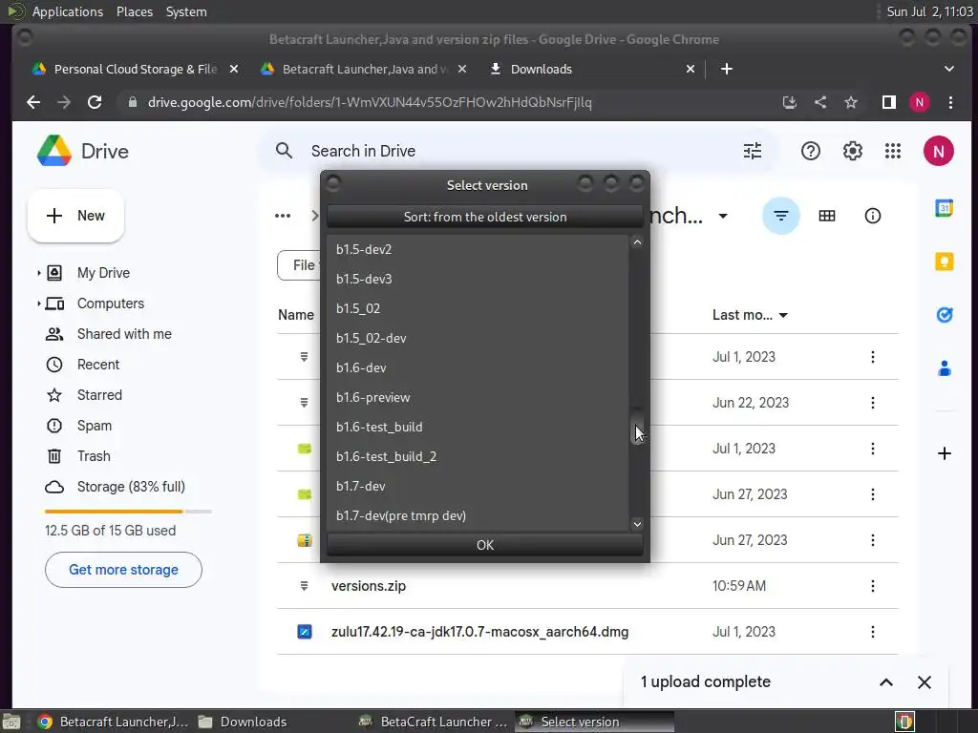The height and width of the screenshot is (733, 978).
Task: Open the Drive help question mark icon
Action: 810,151
